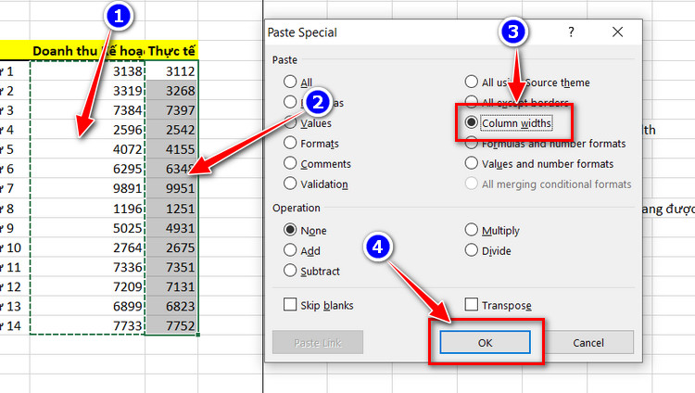
Task: Choose the Add operation option
Action: [290, 250]
